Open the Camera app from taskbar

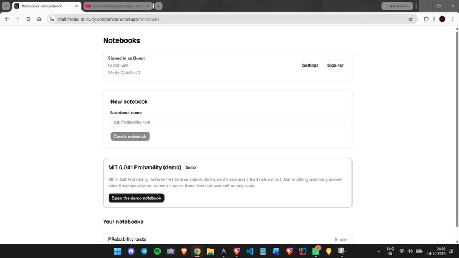tap(171, 251)
